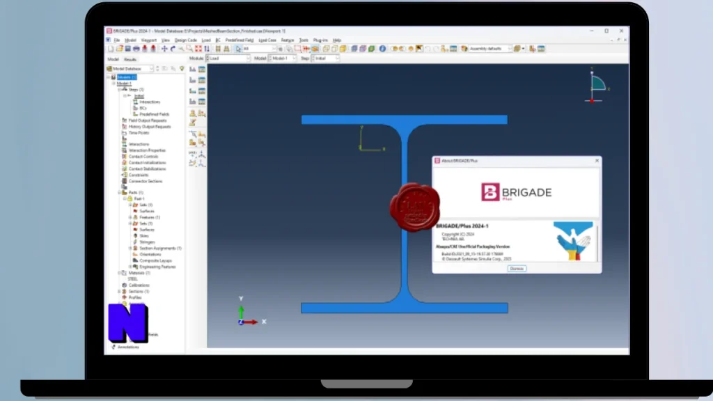Image resolution: width=713 pixels, height=401 pixels.
Task: Click the Cycle Views up-down arrows icon
Action: (207, 49)
